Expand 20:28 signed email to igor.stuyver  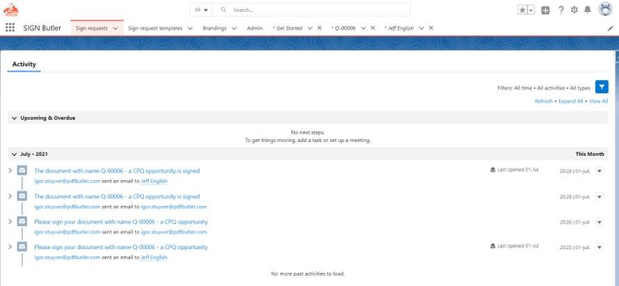coord(10,196)
